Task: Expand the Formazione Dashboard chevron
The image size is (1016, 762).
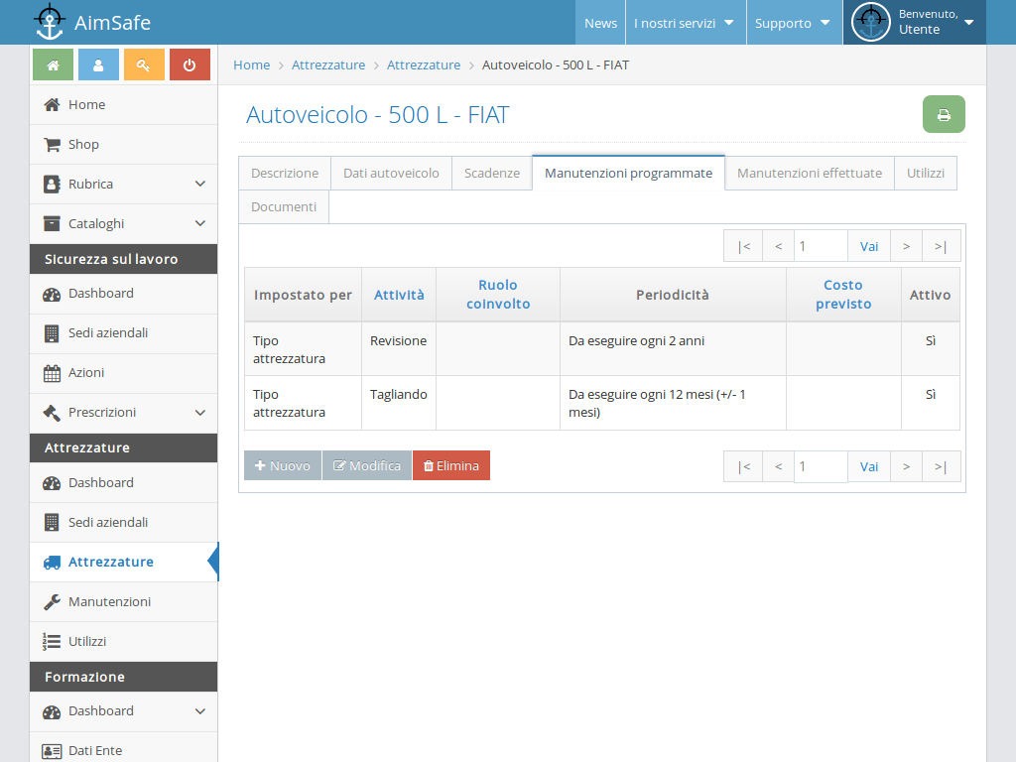Action: (x=200, y=711)
